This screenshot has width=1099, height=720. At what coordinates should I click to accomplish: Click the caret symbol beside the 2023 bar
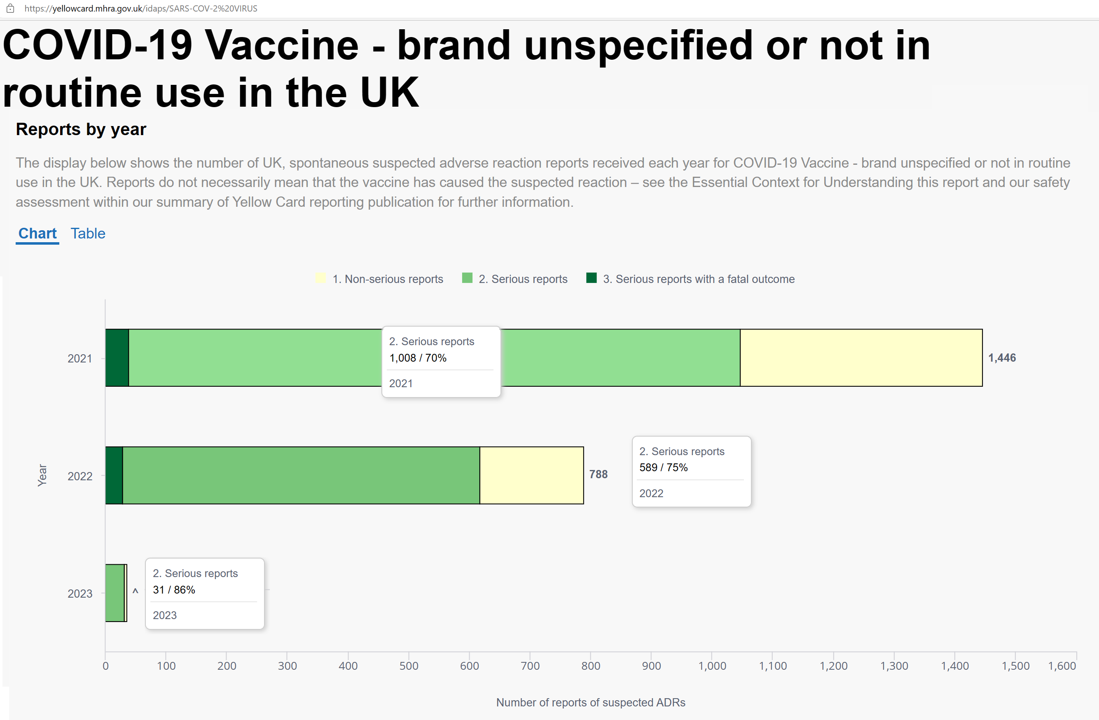pos(135,591)
